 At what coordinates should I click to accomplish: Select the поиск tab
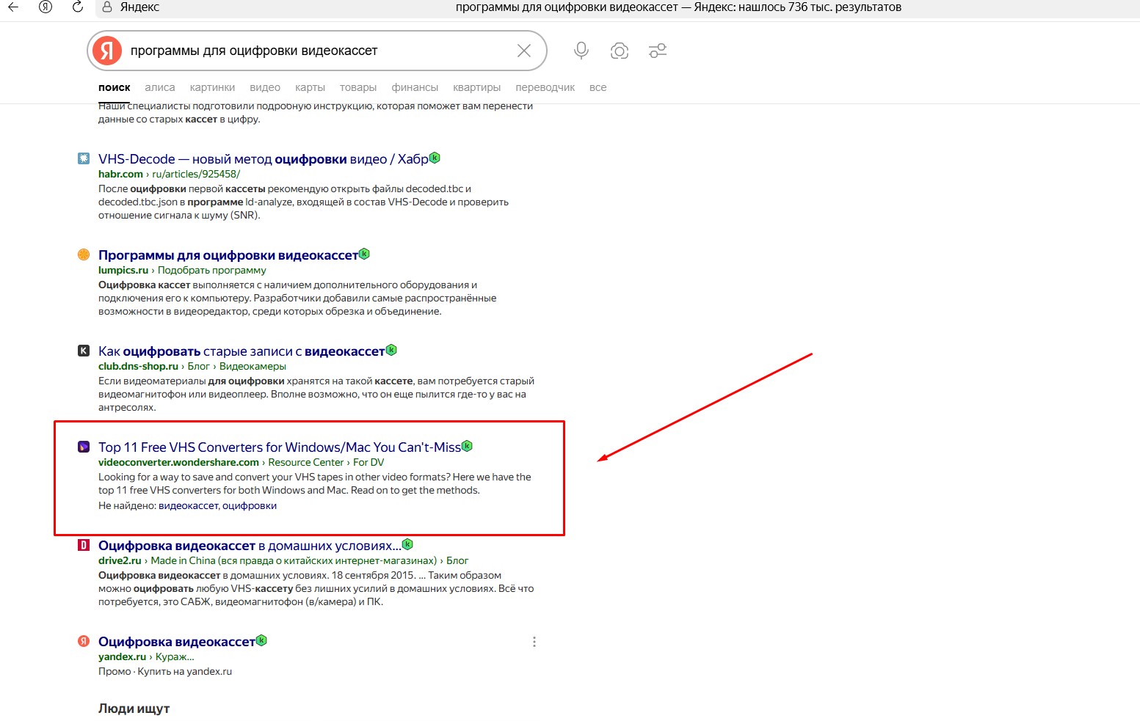click(x=115, y=87)
